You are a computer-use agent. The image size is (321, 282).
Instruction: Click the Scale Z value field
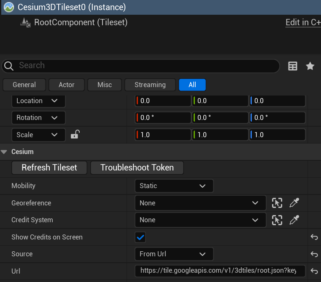[x=277, y=135]
